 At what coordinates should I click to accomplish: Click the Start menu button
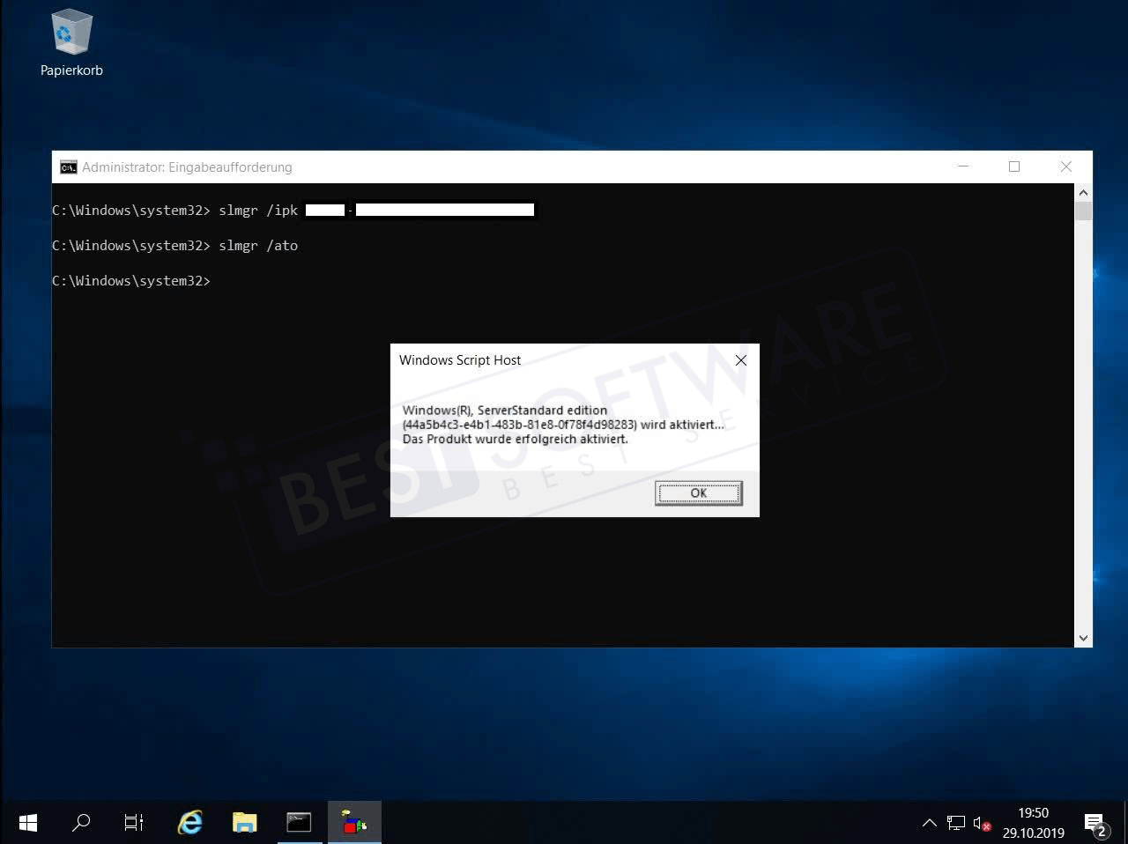(27, 822)
